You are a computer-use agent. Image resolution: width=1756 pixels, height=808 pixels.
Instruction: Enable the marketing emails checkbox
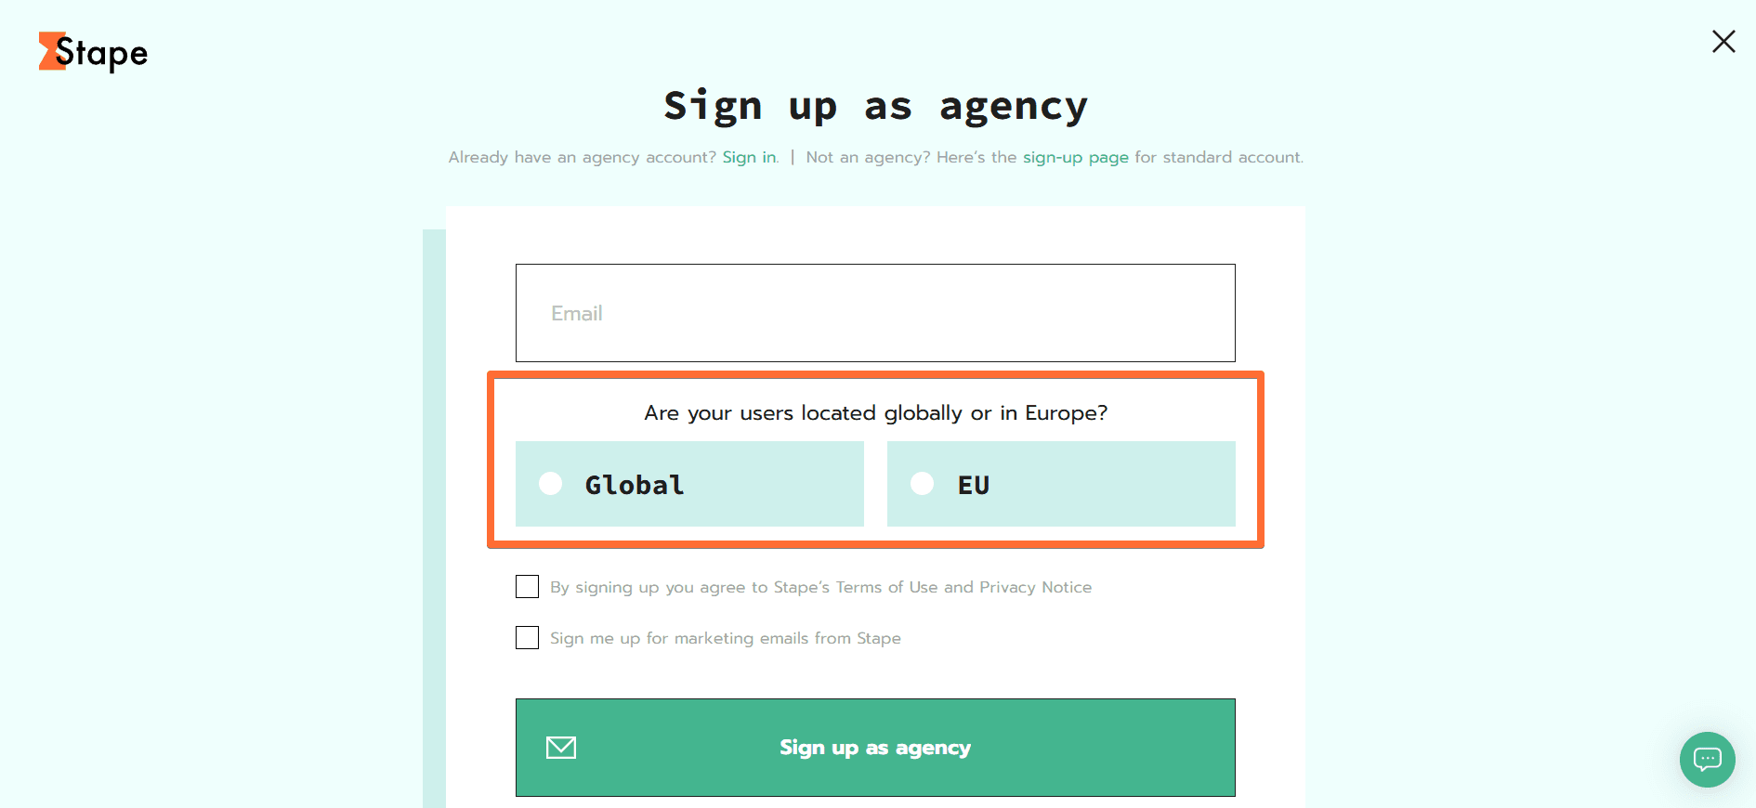(527, 638)
